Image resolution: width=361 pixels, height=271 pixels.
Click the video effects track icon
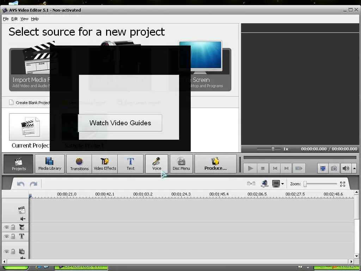coord(22,227)
